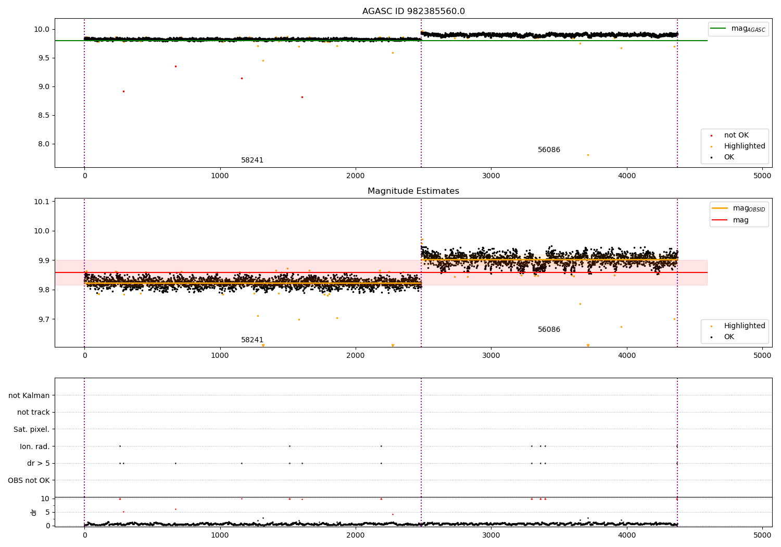Click the red "mag" legend line swatch
Viewport: 781px width, 547px height.
(720, 220)
